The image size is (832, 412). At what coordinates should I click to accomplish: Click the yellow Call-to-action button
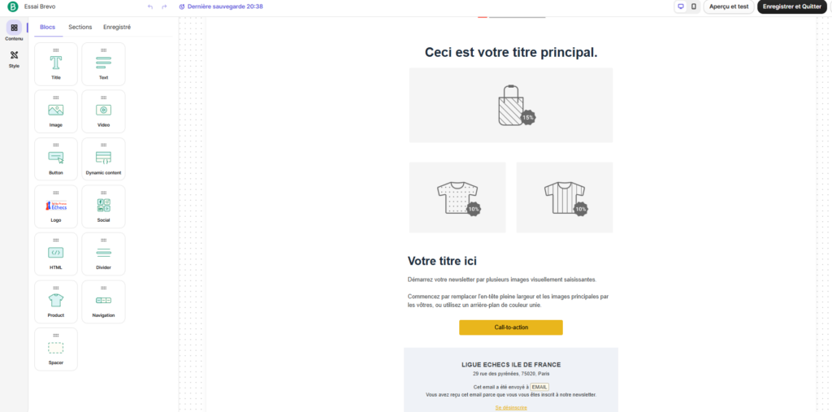pyautogui.click(x=510, y=327)
